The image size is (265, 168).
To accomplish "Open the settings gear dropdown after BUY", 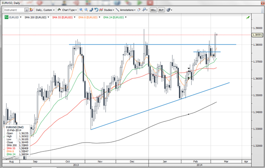I will pyautogui.click(x=169, y=10).
